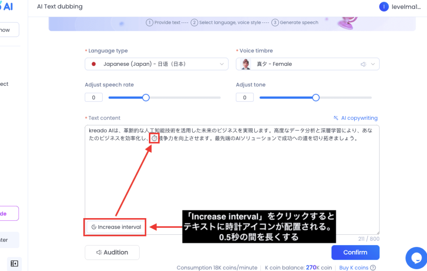Click the Adjust tone slider handle
427x271 pixels.
316,97
